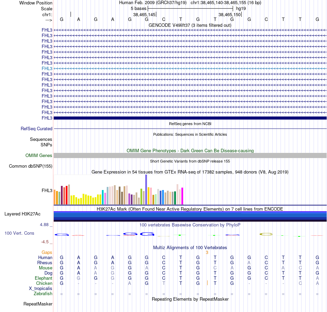Click the Human alignment row label
Viewport: 327px width, 312px height.
tap(45, 257)
